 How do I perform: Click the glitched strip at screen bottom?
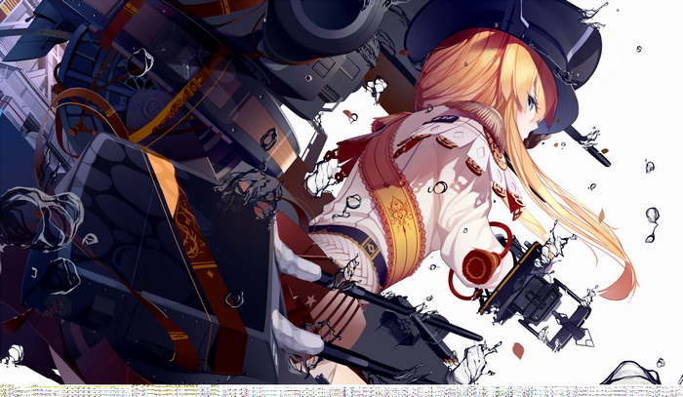[341, 390]
